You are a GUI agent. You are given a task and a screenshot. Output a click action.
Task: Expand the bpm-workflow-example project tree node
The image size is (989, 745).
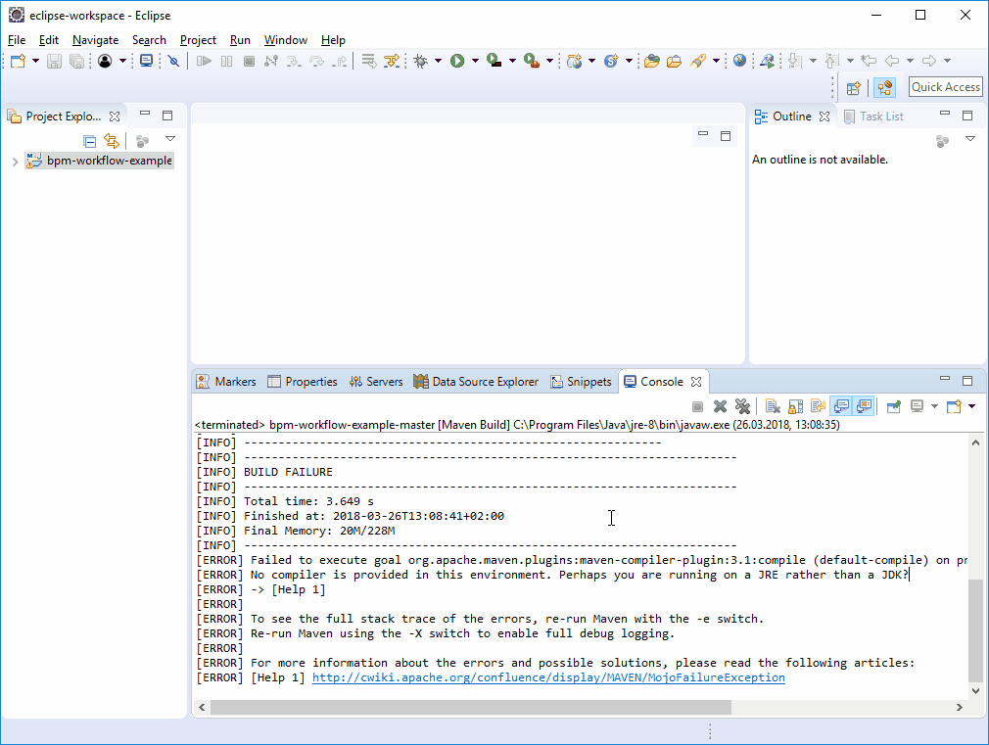[x=15, y=162]
